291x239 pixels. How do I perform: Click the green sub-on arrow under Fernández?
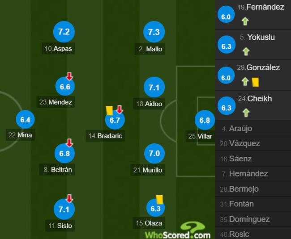[245, 21]
